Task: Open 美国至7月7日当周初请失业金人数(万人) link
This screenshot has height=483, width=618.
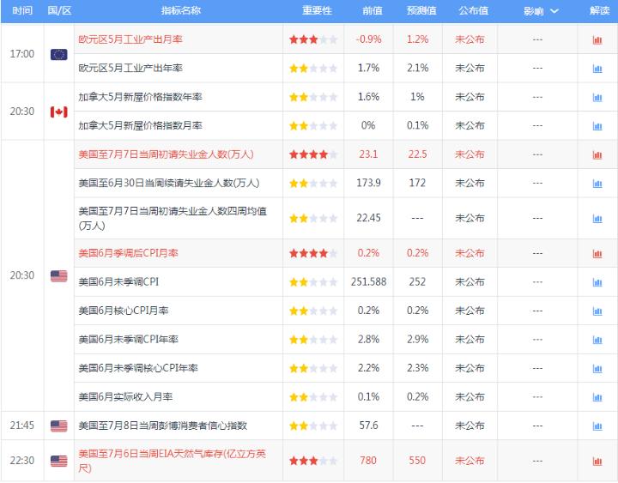Action: click(x=166, y=154)
